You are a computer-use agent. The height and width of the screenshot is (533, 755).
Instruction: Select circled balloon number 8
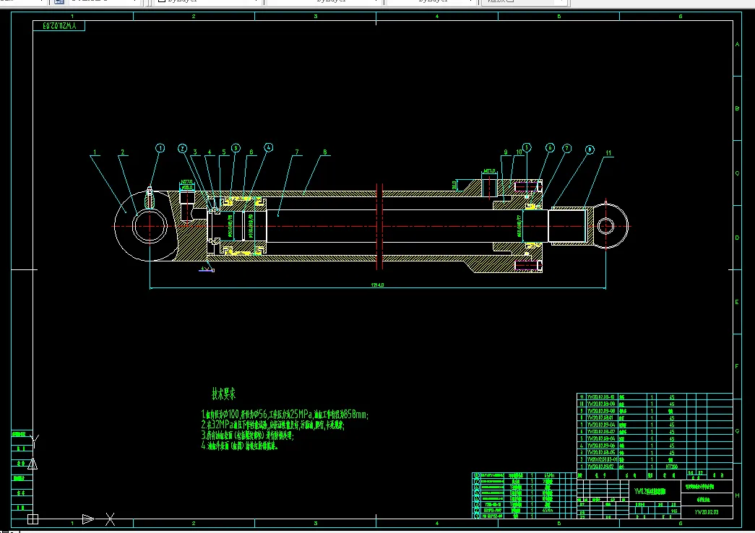click(590, 149)
